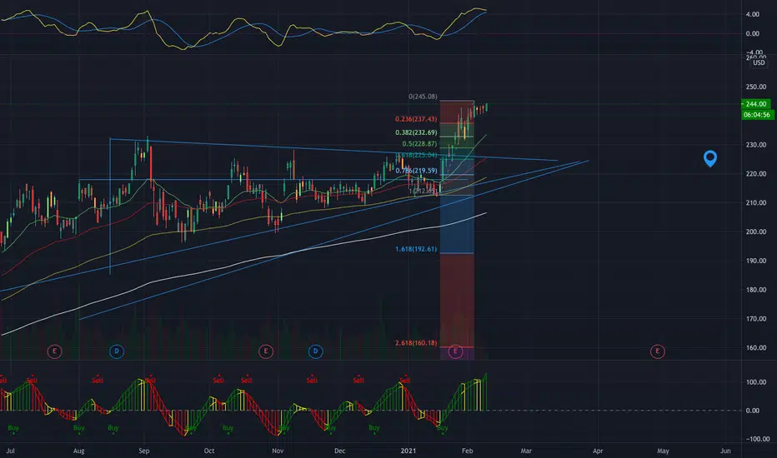Click the 220.00 price axis label
The height and width of the screenshot is (458, 777).
click(755, 174)
